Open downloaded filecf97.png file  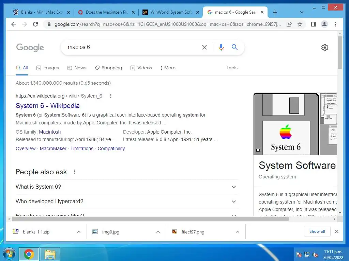click(x=193, y=232)
